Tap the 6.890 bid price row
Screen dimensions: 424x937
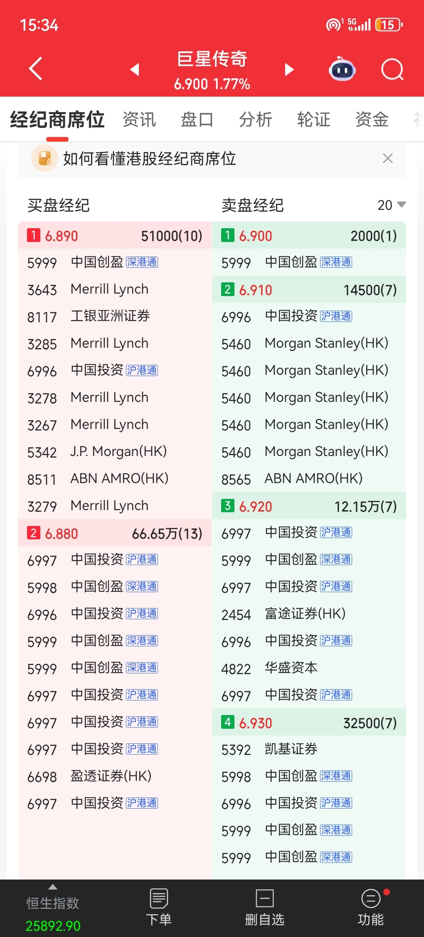[x=115, y=236]
